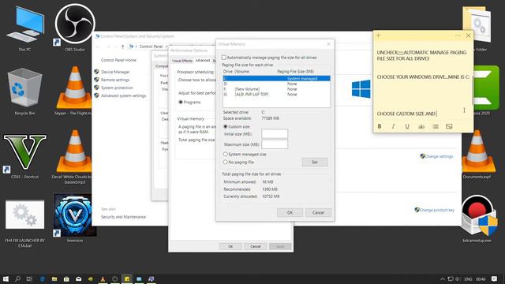This screenshot has height=284, width=505.
Task: Select drive G: [ALBI INR LAP TOP] row
Action: click(276, 95)
